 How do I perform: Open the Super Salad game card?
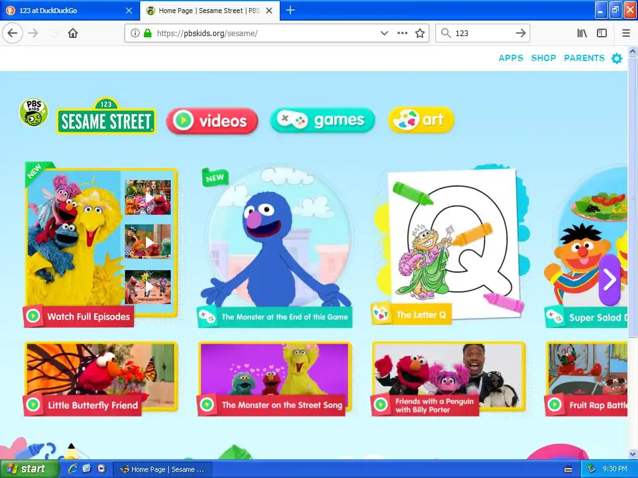tap(586, 246)
